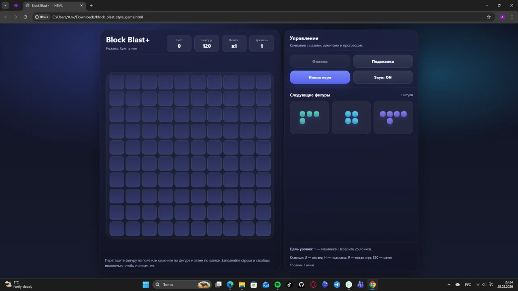Select the purple T-shaped piece

(393, 117)
